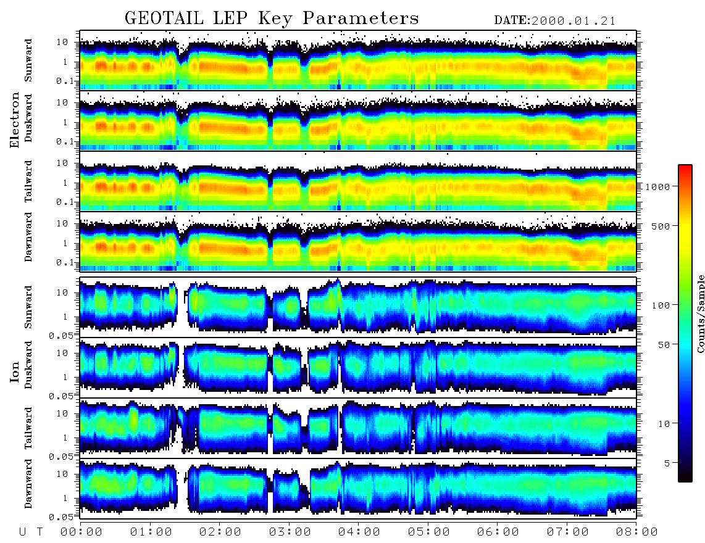The height and width of the screenshot is (543, 705).
Task: Click the 'GEOTAIL LEP Key Parameters' title
Action: (x=272, y=19)
